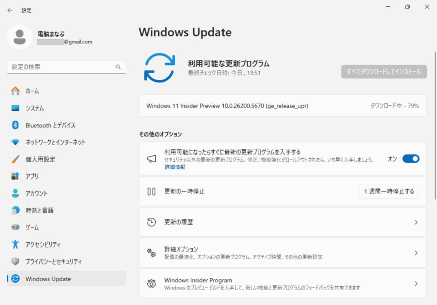The width and height of the screenshot is (437, 305).
Task: Click すべてダウンロードしてインストール button
Action: (x=384, y=72)
